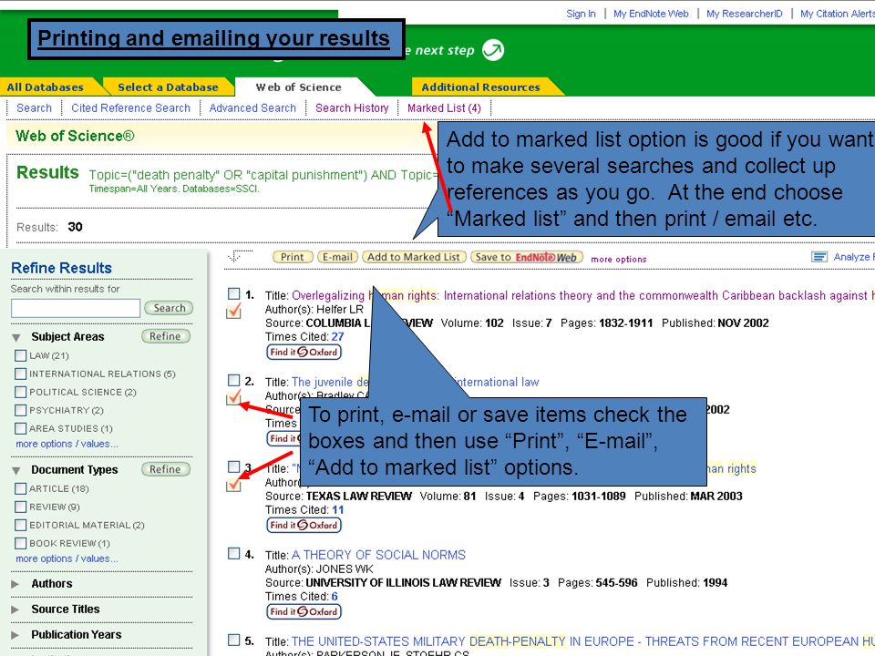Tick the ARTICLE (18) document type checkbox
Image resolution: width=875 pixels, height=656 pixels.
coord(21,488)
